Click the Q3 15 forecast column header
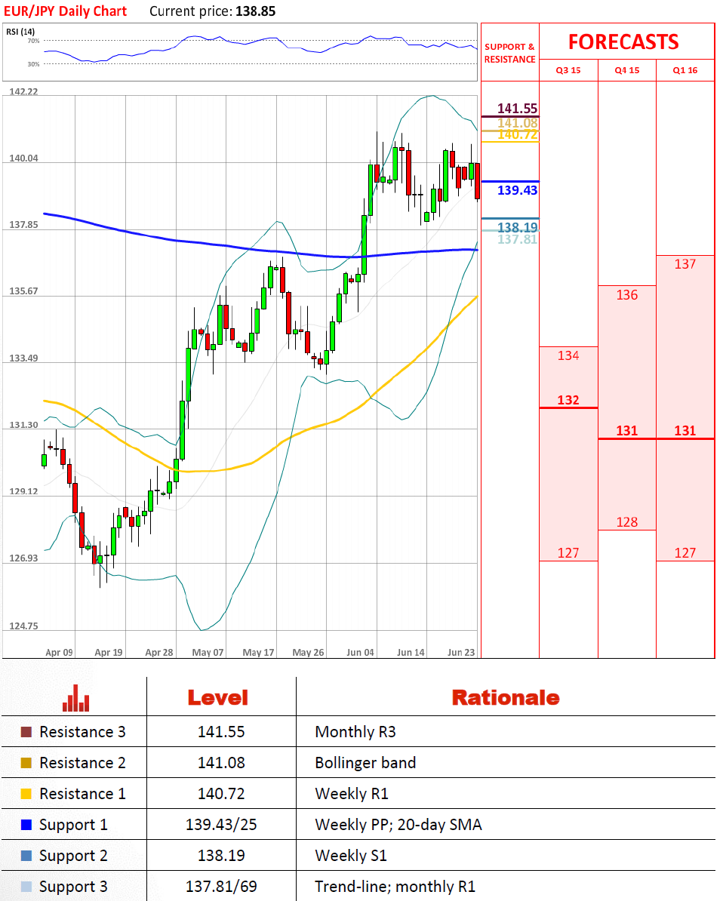 [568, 70]
